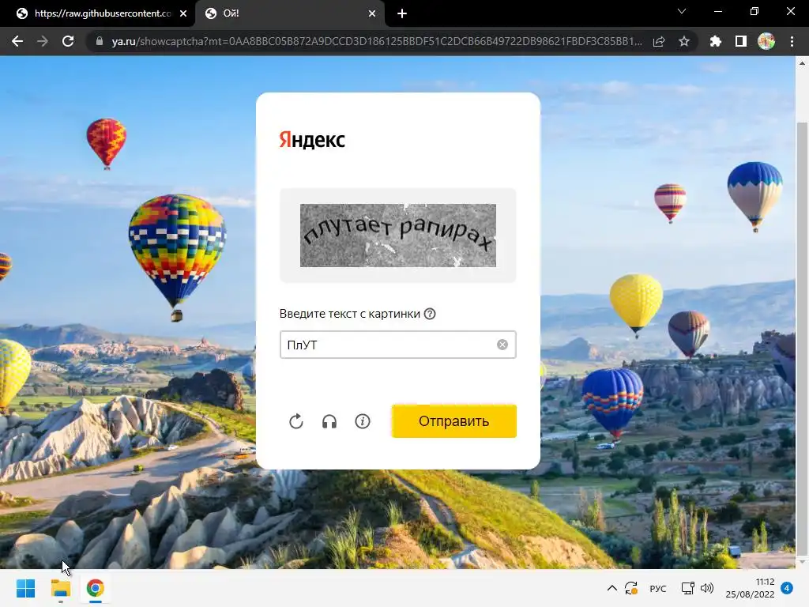The image size is (809, 607).
Task: Go forward in browser history
Action: (x=43, y=41)
